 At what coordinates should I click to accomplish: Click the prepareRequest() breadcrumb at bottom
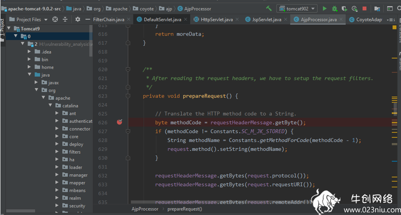(184, 209)
